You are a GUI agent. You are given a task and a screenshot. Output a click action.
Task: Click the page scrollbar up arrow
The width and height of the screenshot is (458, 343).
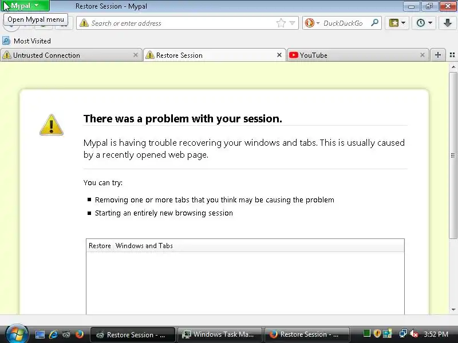click(x=453, y=67)
